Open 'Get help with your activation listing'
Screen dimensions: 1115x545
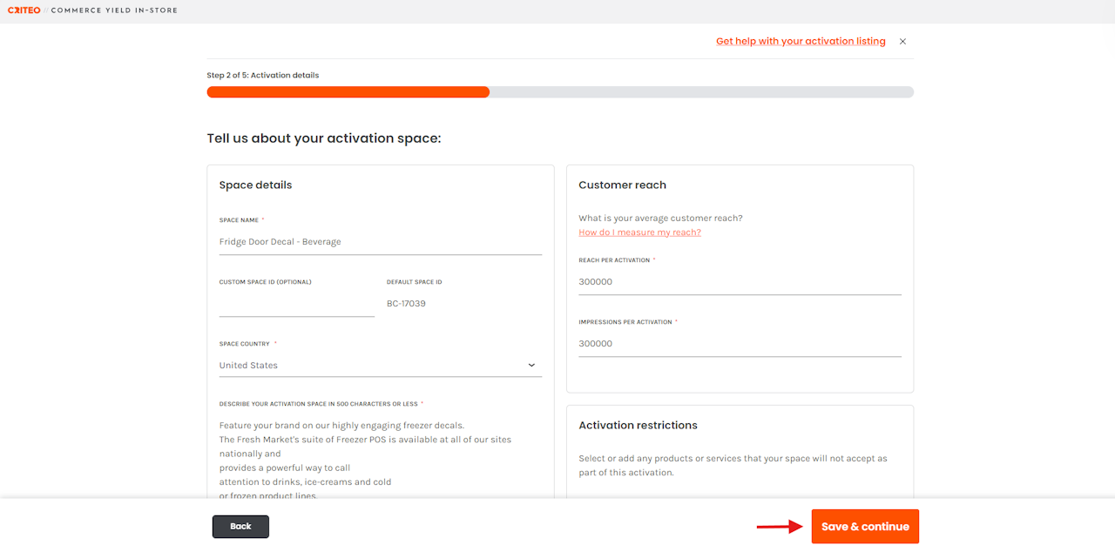(x=800, y=42)
